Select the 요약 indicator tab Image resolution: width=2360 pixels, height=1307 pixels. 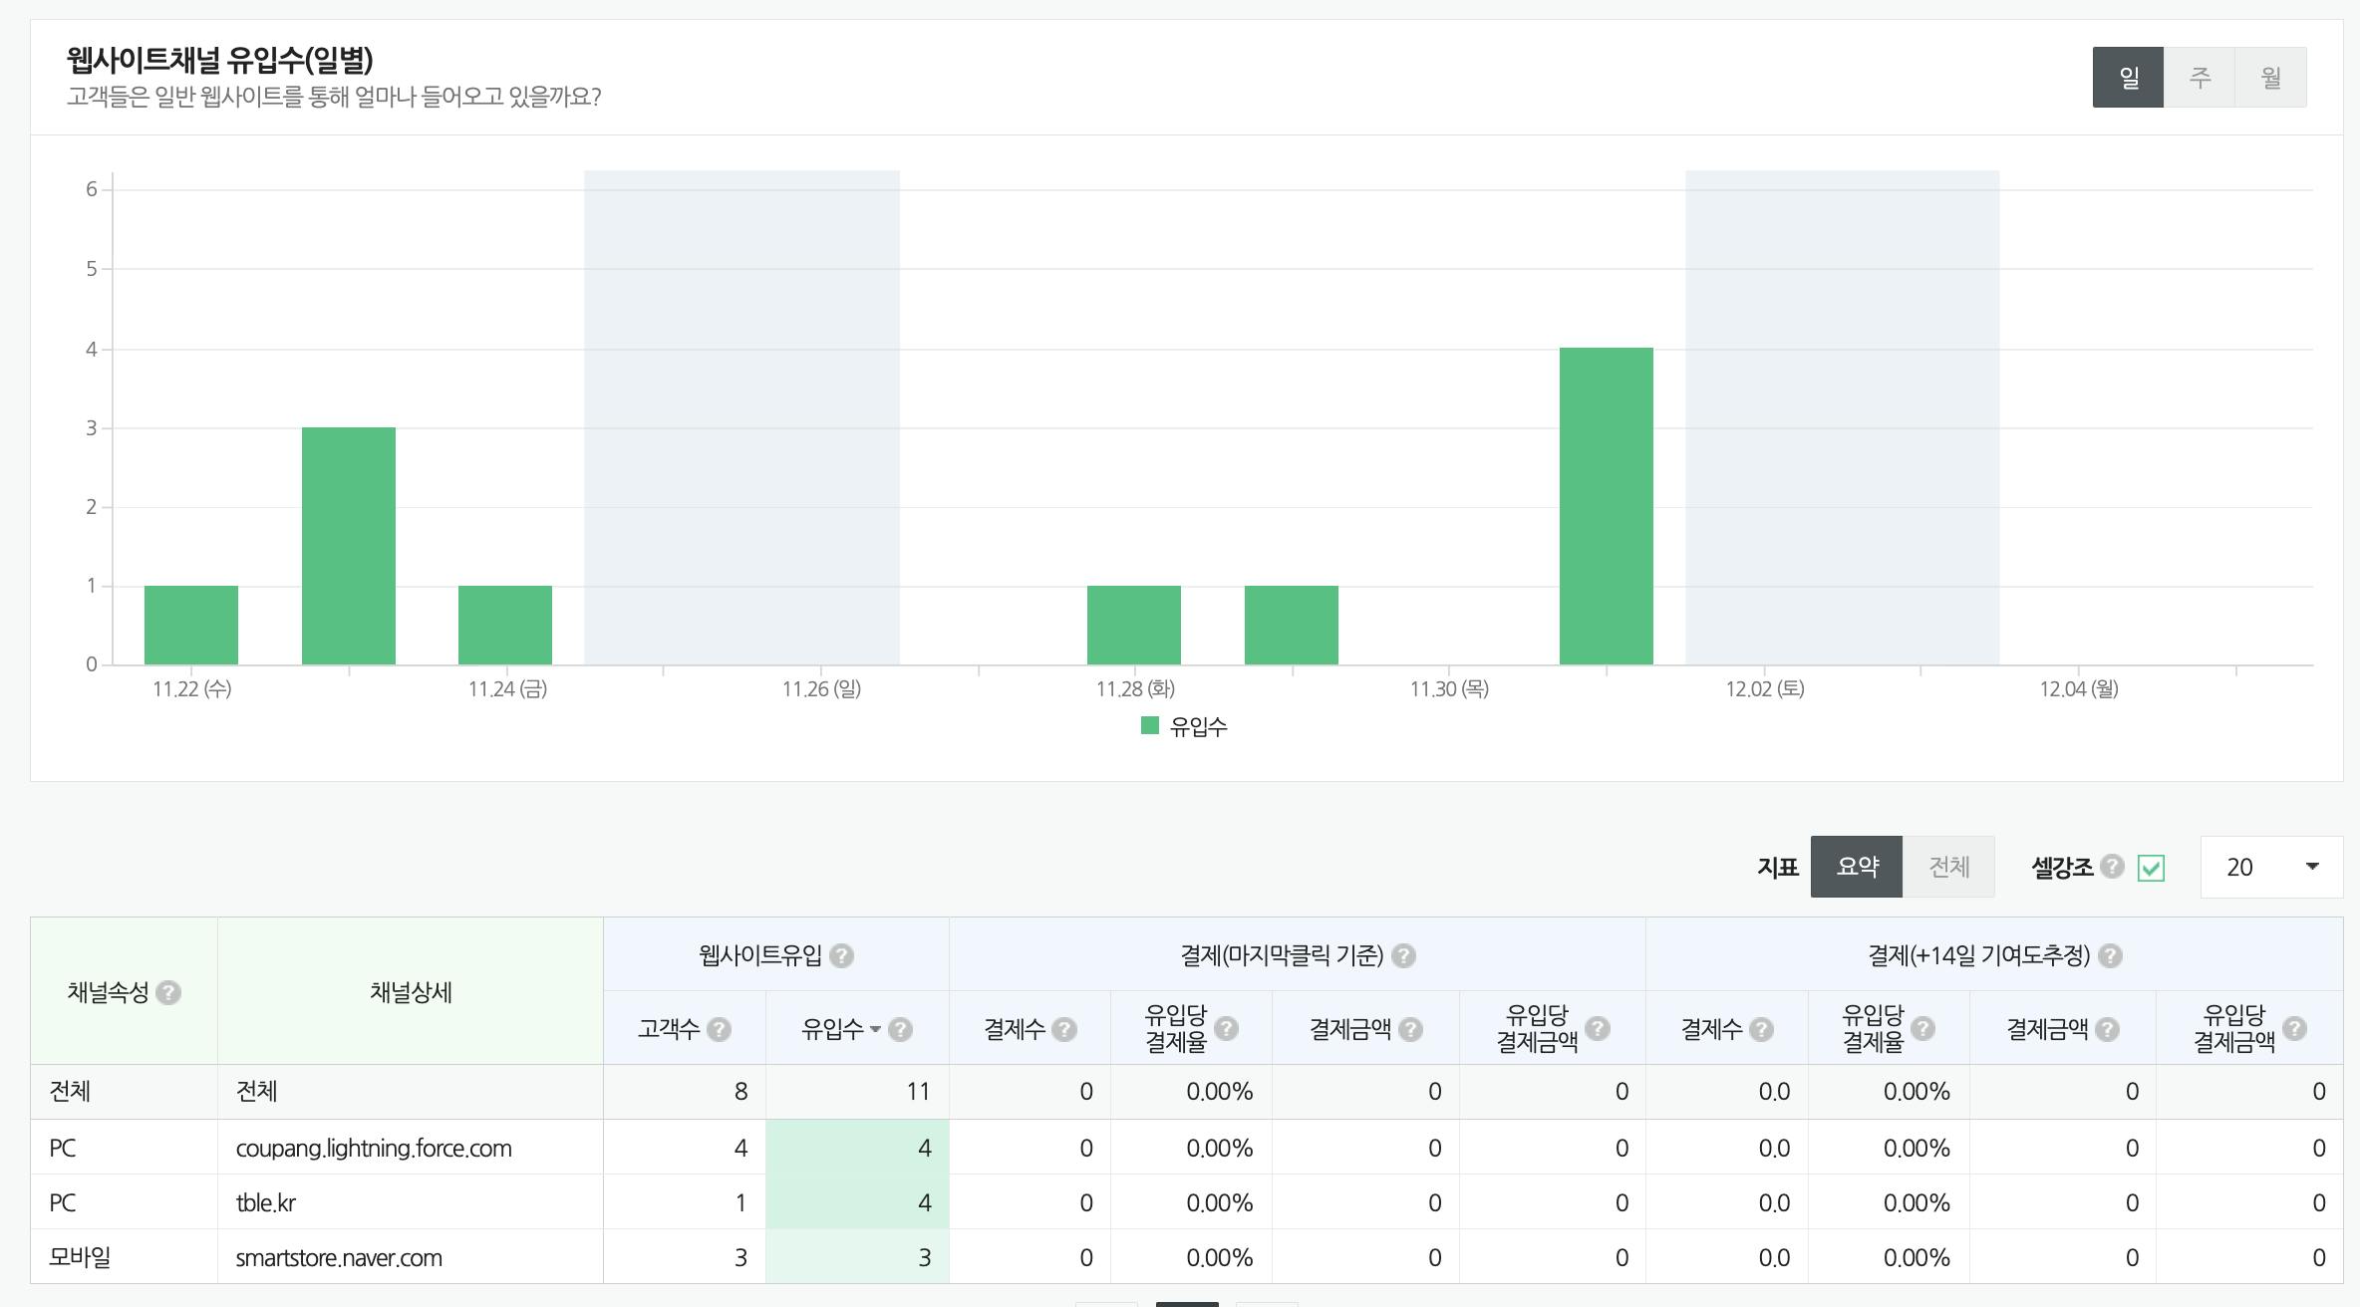[x=1857, y=867]
